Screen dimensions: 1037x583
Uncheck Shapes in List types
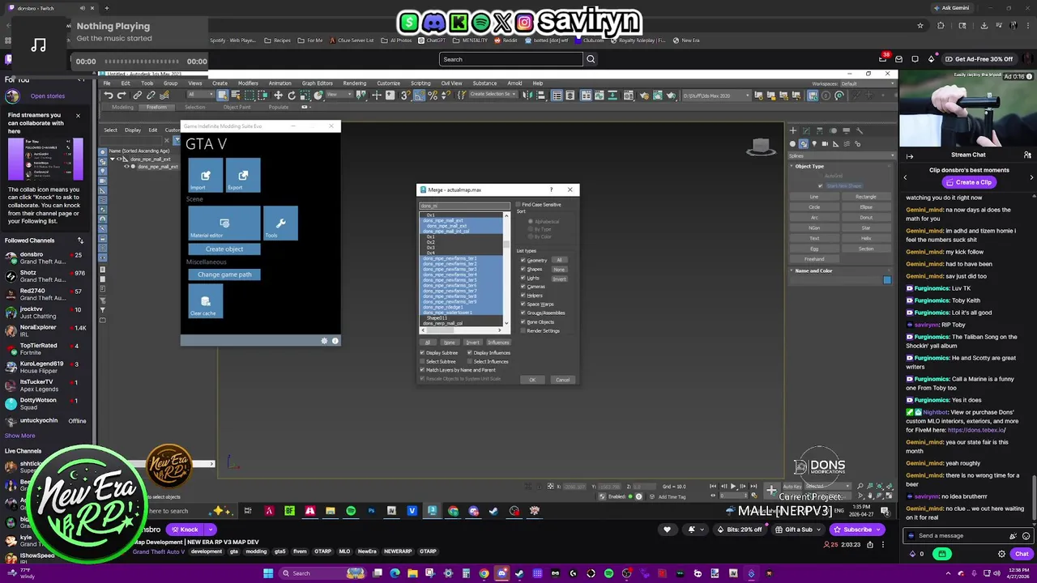pos(523,269)
